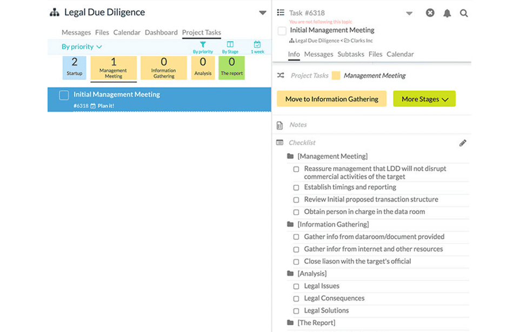Open the Task #6318 dropdown arrow
Image resolution: width=519 pixels, height=332 pixels.
click(x=409, y=13)
